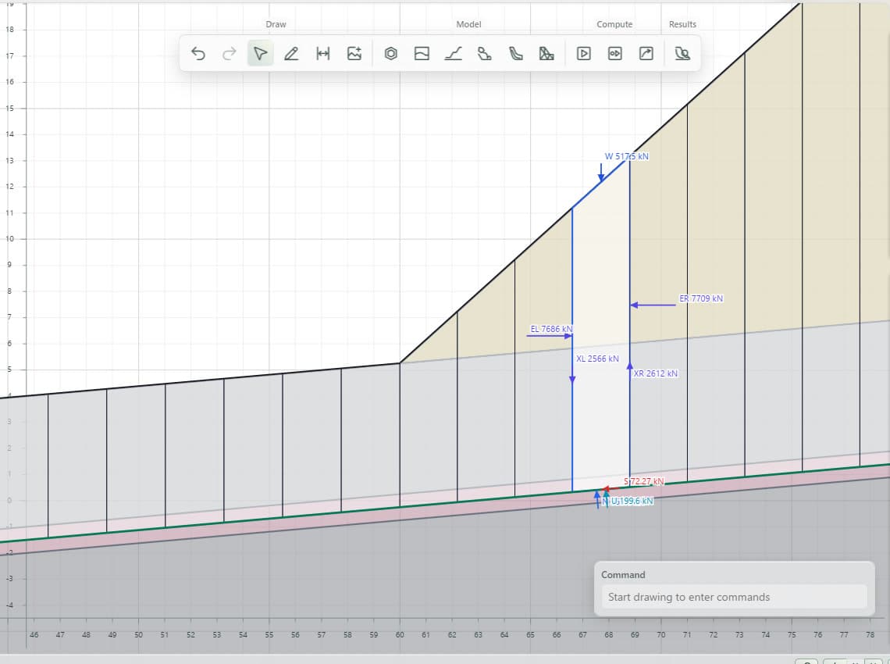Activate the dimension measure tool
Viewport: 890px width, 664px height.
[x=323, y=53]
